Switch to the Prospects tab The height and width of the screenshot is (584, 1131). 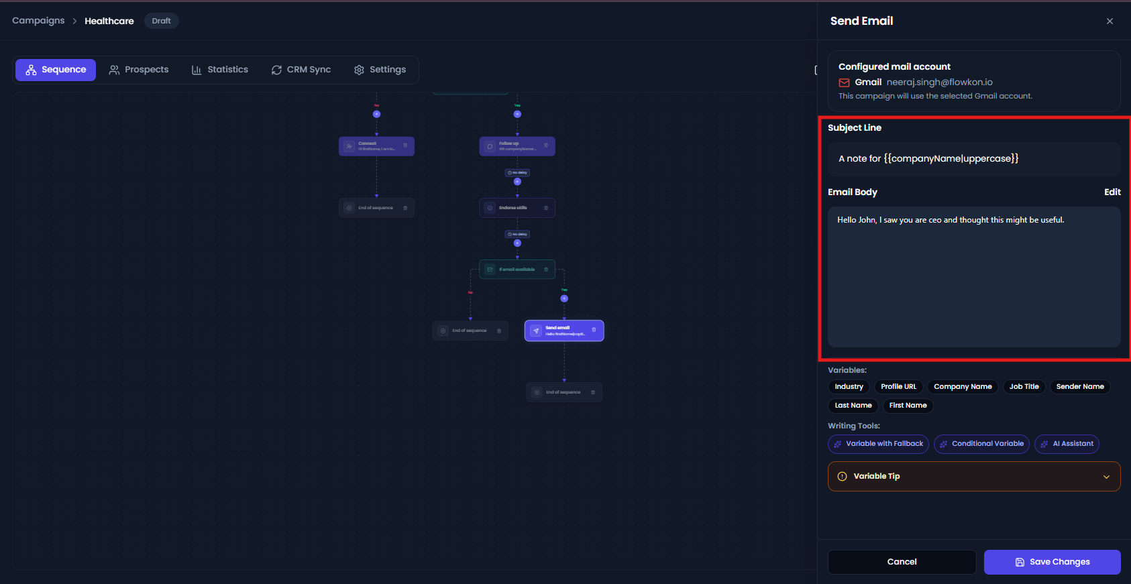pyautogui.click(x=139, y=70)
